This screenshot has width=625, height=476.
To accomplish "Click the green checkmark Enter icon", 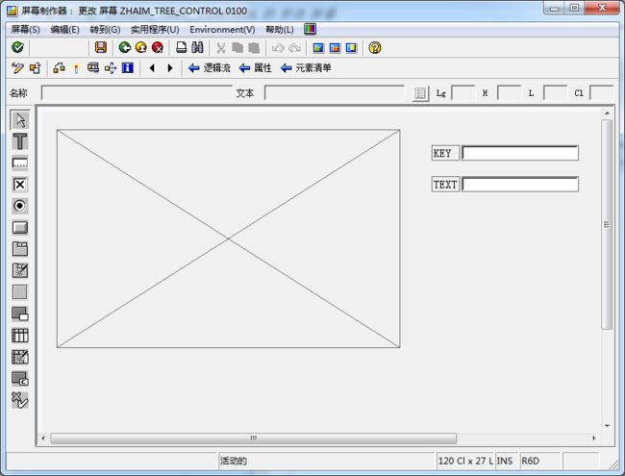I will tap(17, 48).
